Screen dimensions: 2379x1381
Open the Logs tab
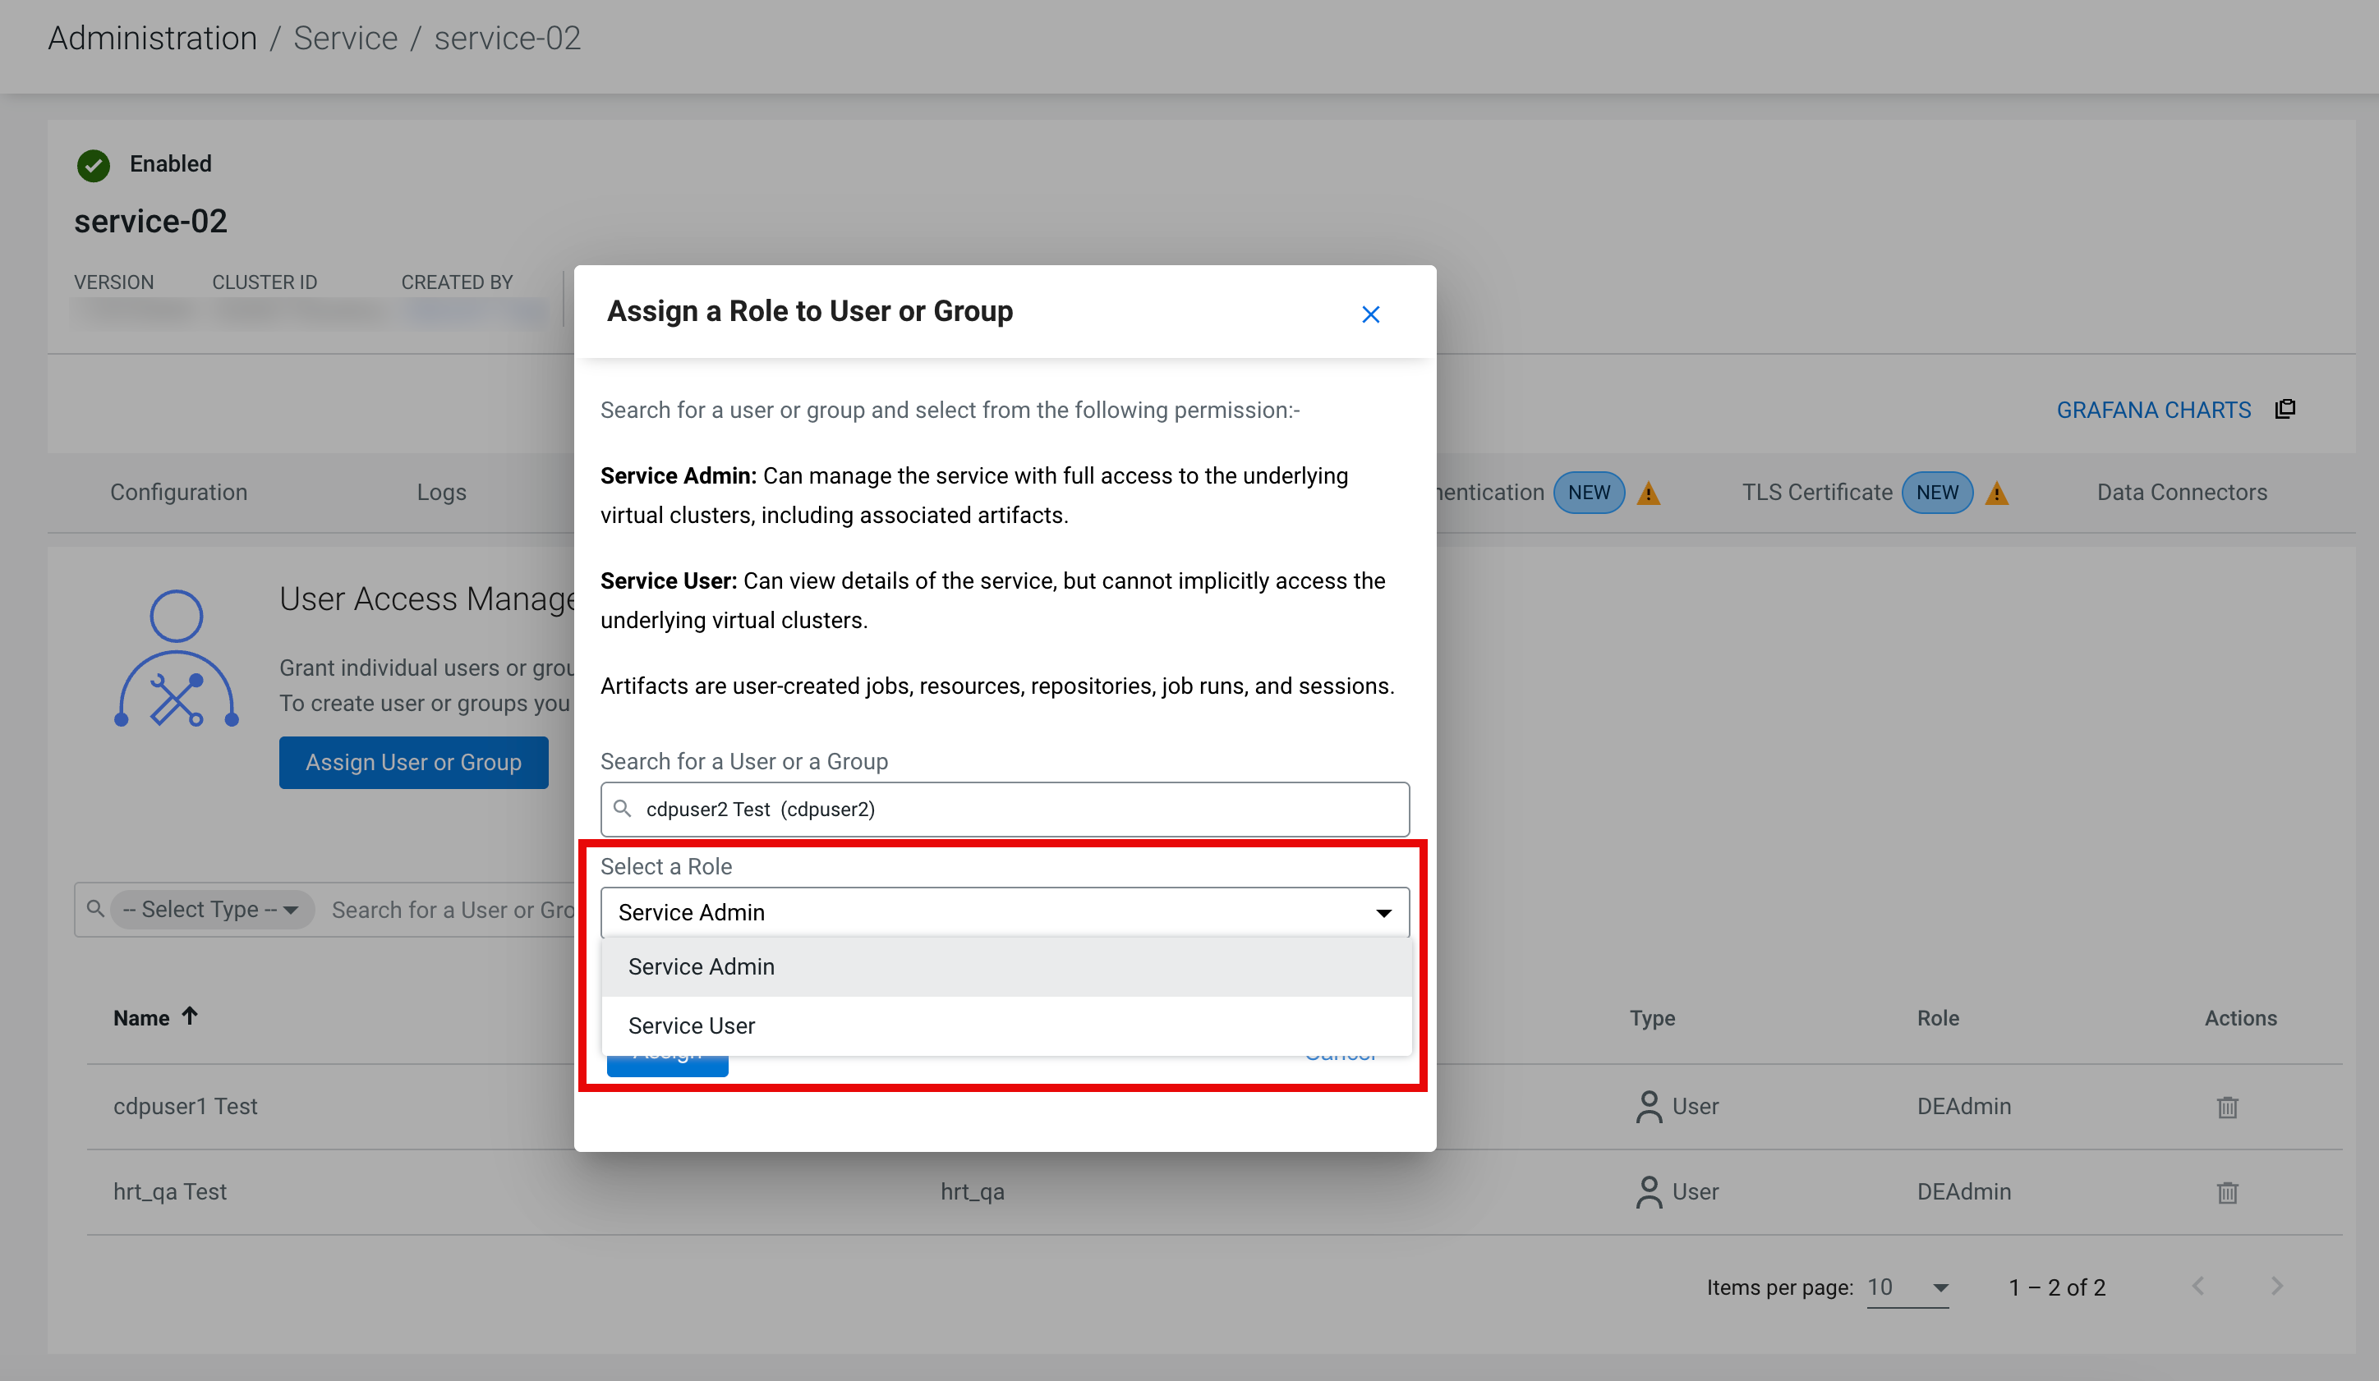[x=441, y=493]
